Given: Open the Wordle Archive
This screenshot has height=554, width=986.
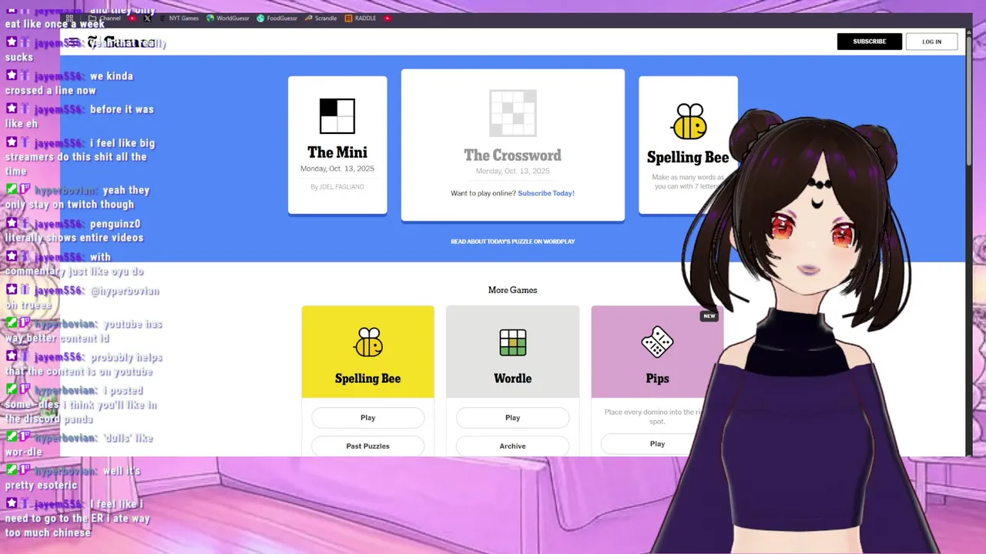Looking at the screenshot, I should [x=513, y=446].
